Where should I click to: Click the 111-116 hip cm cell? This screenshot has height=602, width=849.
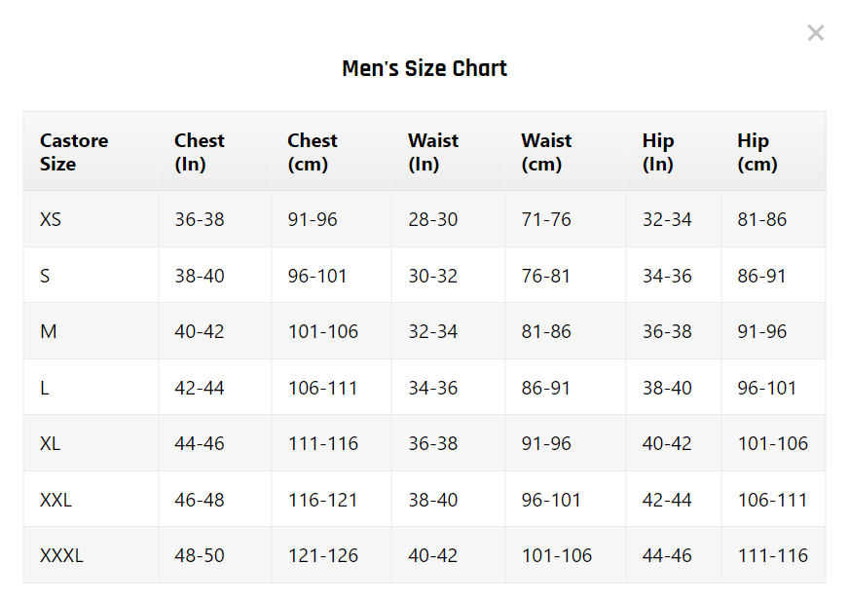(773, 555)
